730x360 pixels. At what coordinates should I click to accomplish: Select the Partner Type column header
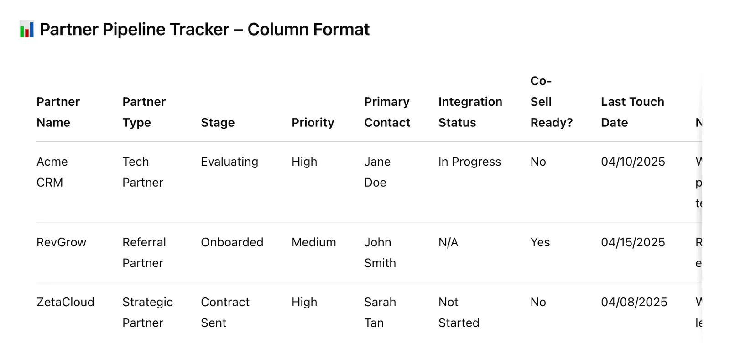144,112
